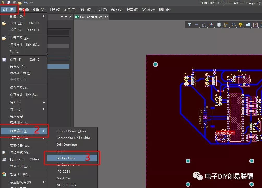Open the 视图 (V) menu
Screen dimensions: 262x188
click(x=39, y=10)
